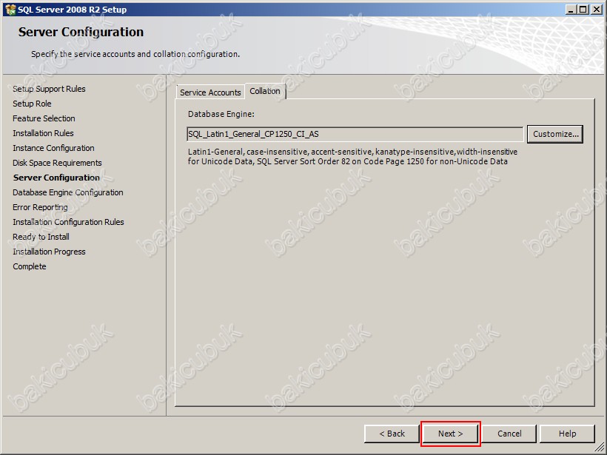Select the Ready to Install step
This screenshot has width=607, height=455.
(41, 237)
